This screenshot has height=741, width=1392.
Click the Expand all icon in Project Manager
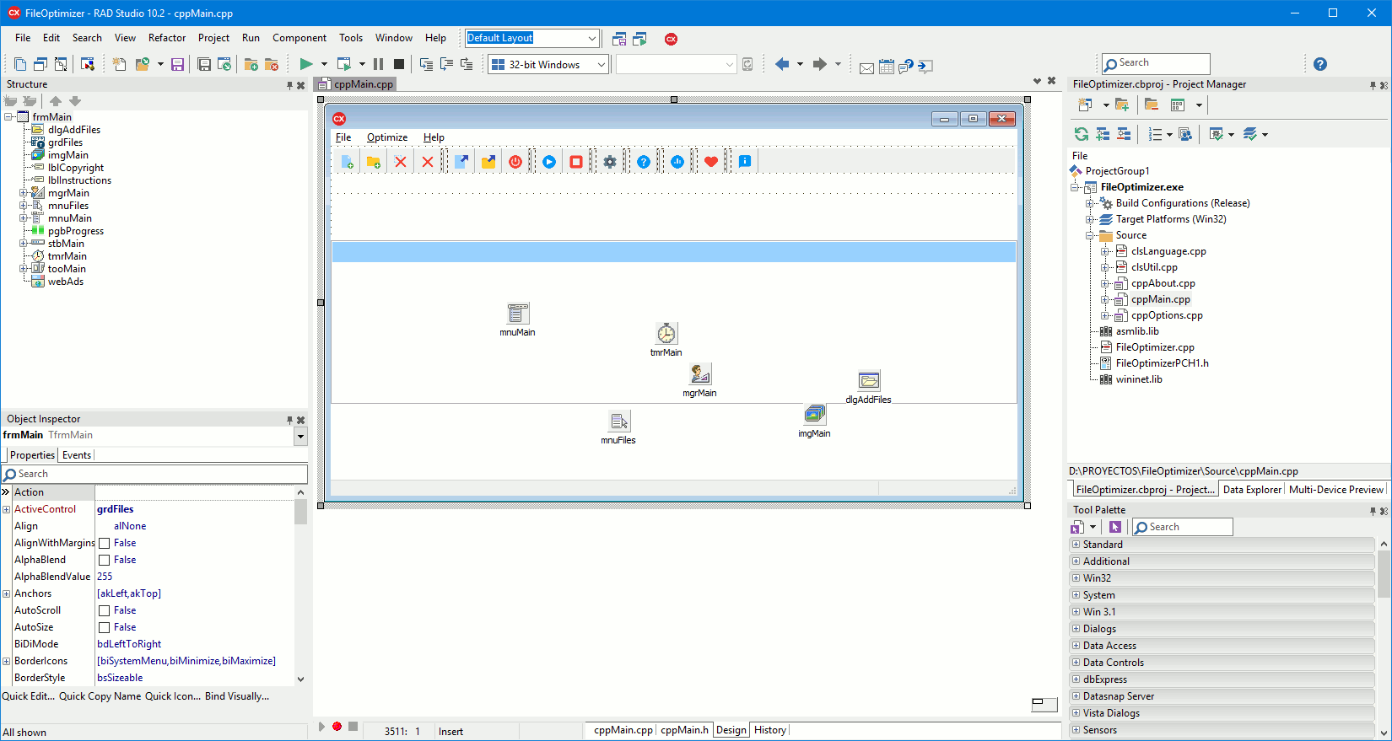coord(1103,134)
